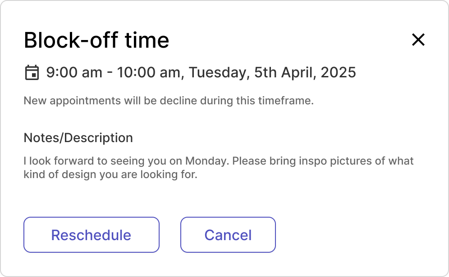Choose Cancel to remove the block-off
This screenshot has height=277, width=449.
[x=228, y=234]
